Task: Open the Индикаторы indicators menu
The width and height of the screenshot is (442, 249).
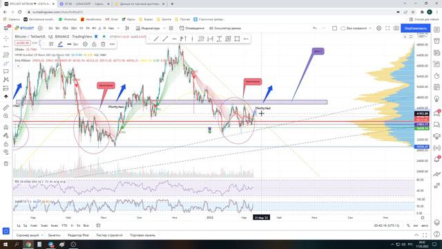Action: tap(148, 28)
